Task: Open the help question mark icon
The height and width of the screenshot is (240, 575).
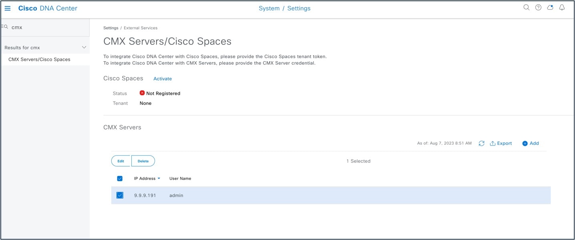Action: 539,8
